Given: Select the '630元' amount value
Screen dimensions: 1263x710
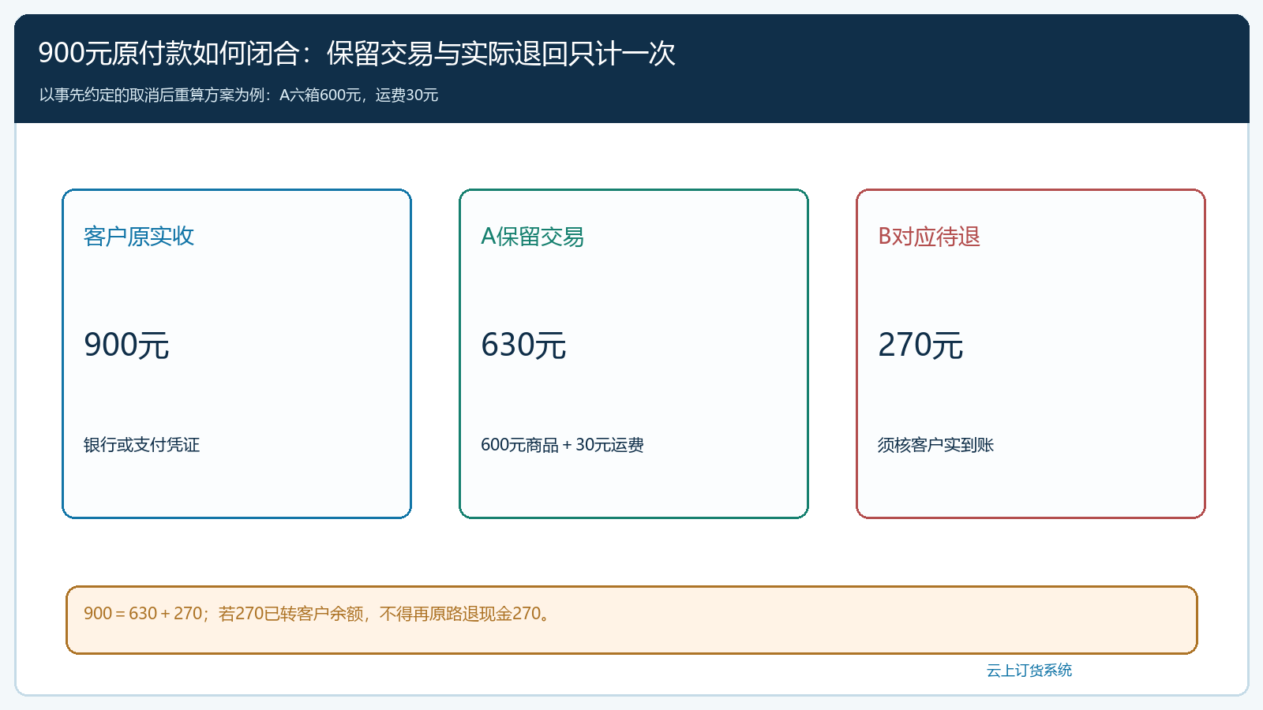Looking at the screenshot, I should pos(523,345).
